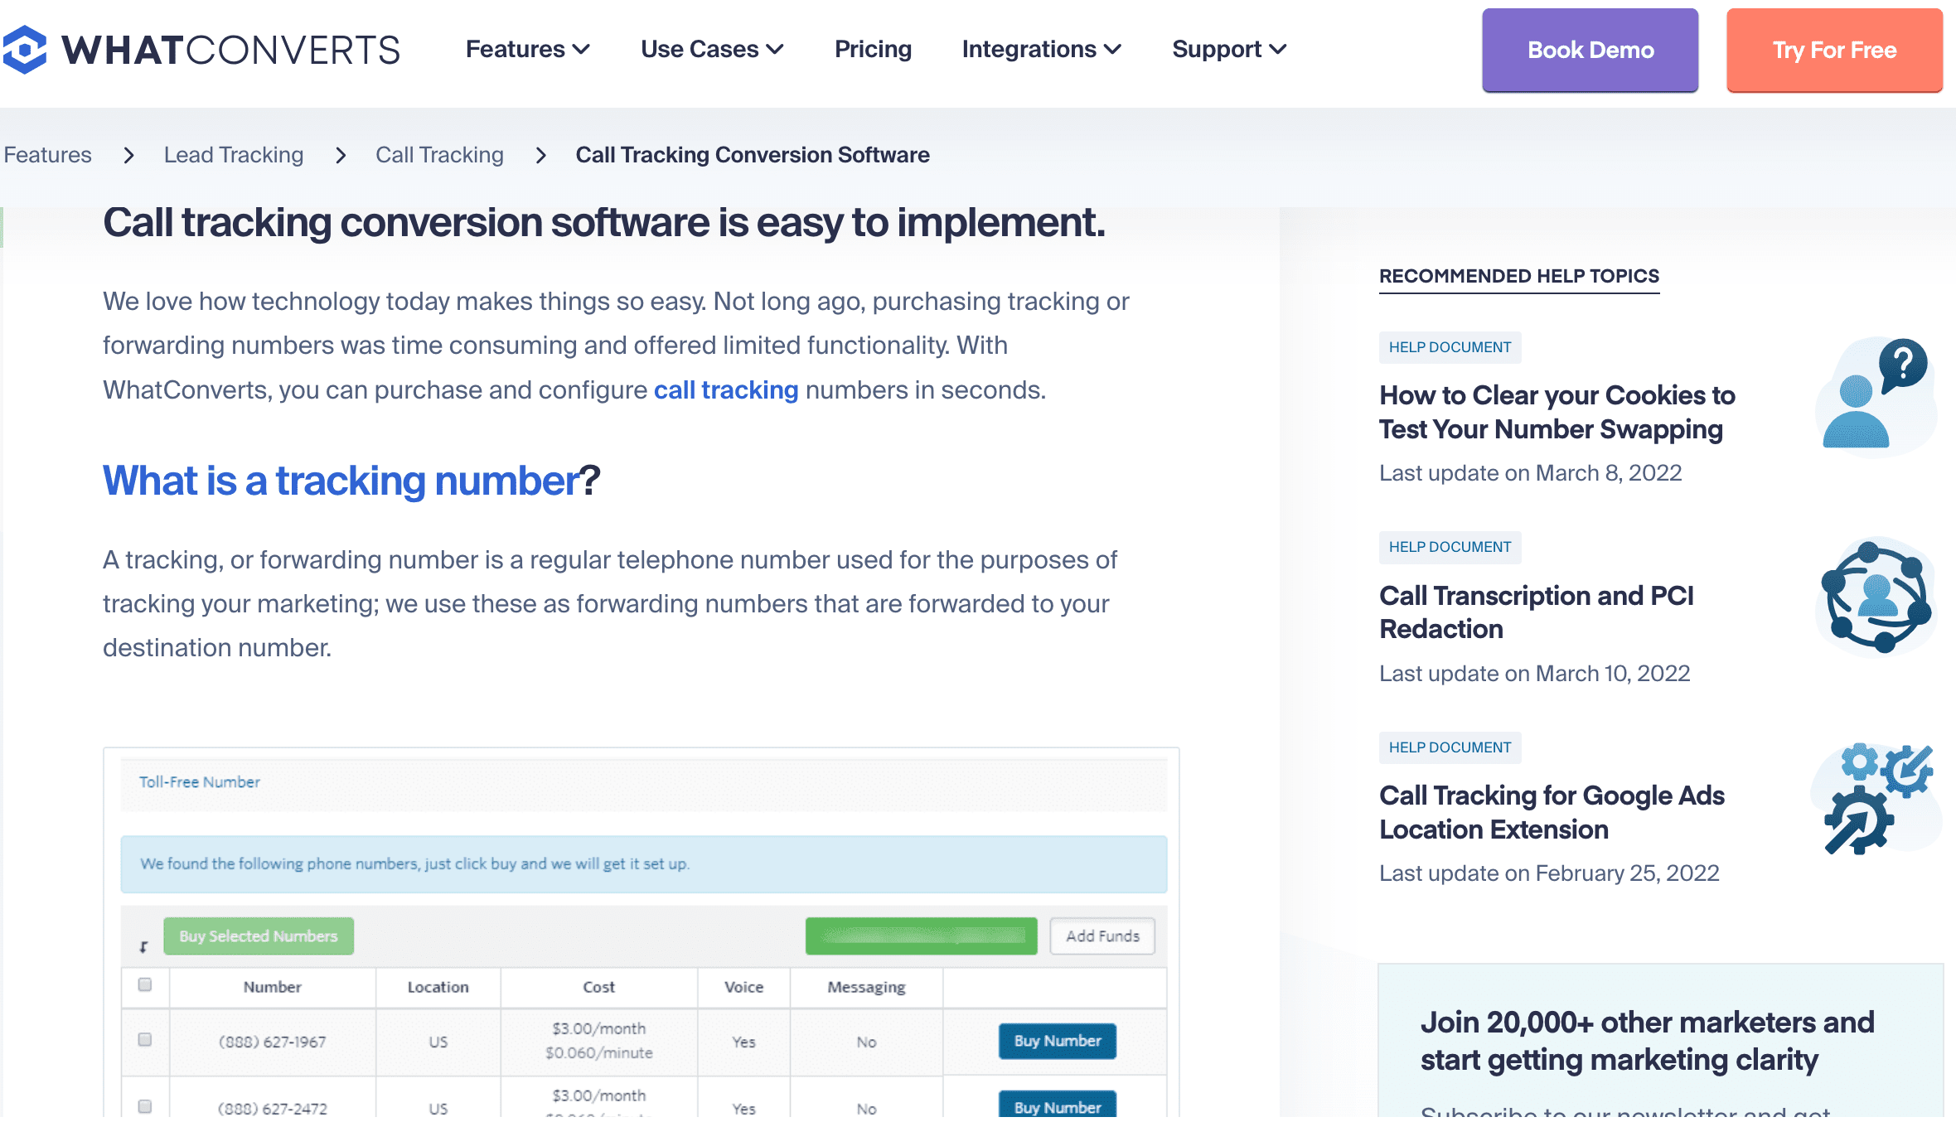Click the 'We found the following phone numbers' notice
Viewport: 1956px width, 1122px height.
point(643,864)
